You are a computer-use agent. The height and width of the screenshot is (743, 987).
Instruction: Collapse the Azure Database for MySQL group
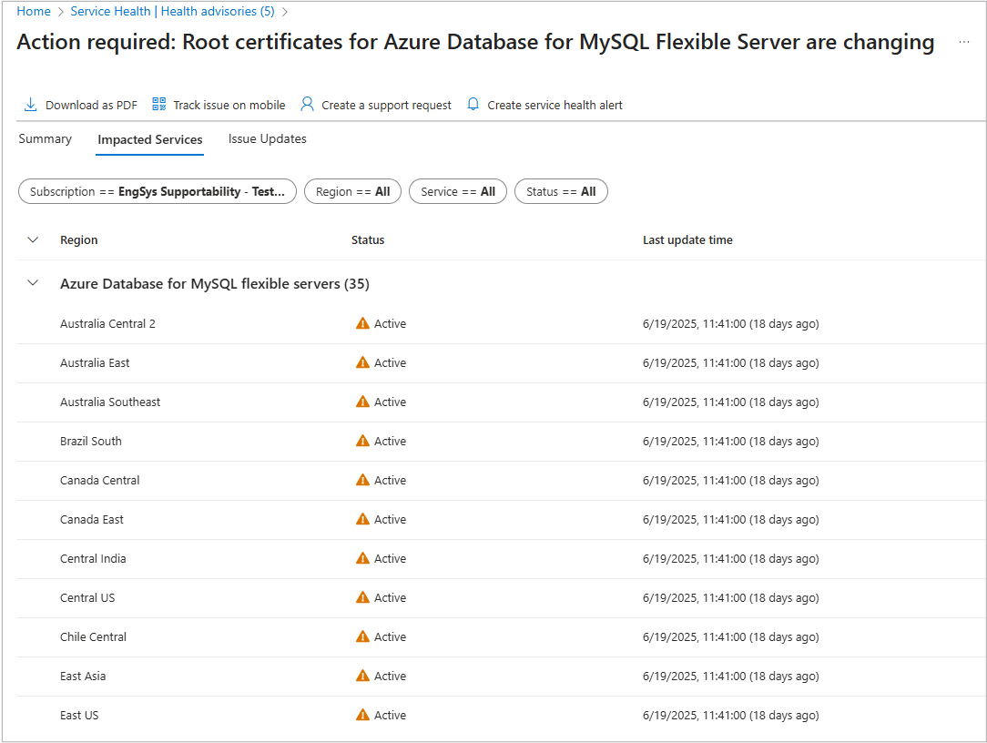coord(34,283)
